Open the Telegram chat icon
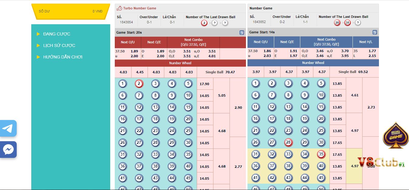The image size is (409, 190). 8,128
